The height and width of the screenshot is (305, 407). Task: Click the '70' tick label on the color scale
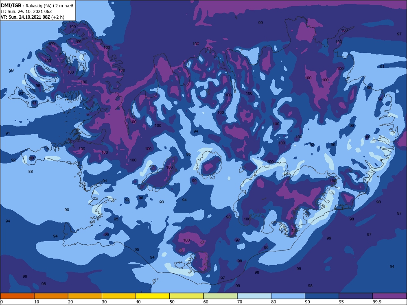(240, 302)
